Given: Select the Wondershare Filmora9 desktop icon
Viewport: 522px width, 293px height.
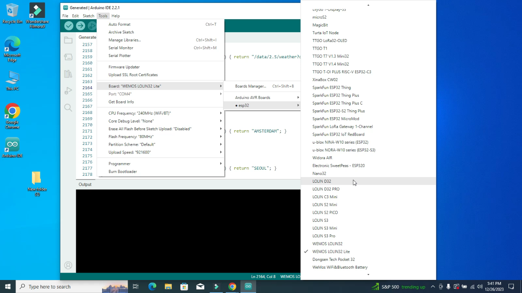Looking at the screenshot, I should tap(37, 16).
